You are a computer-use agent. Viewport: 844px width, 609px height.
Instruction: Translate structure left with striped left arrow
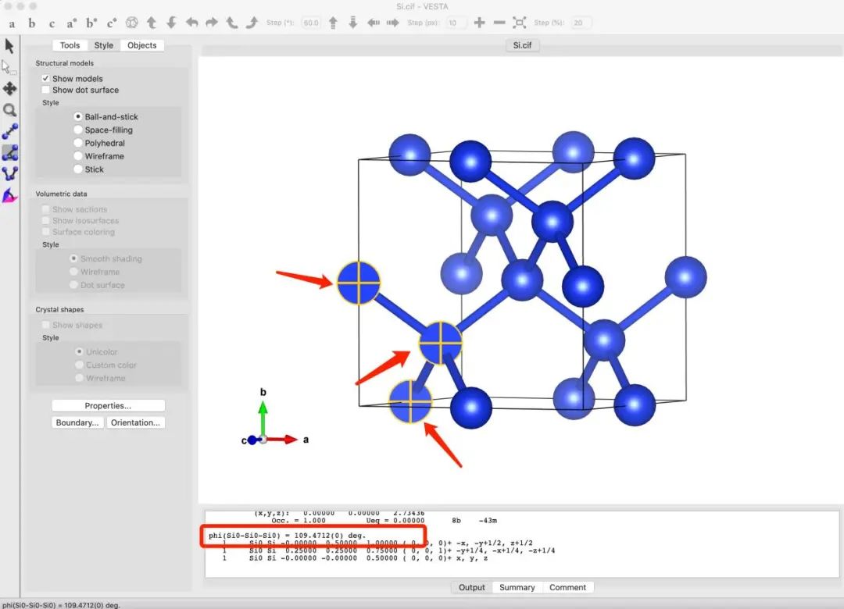(373, 23)
